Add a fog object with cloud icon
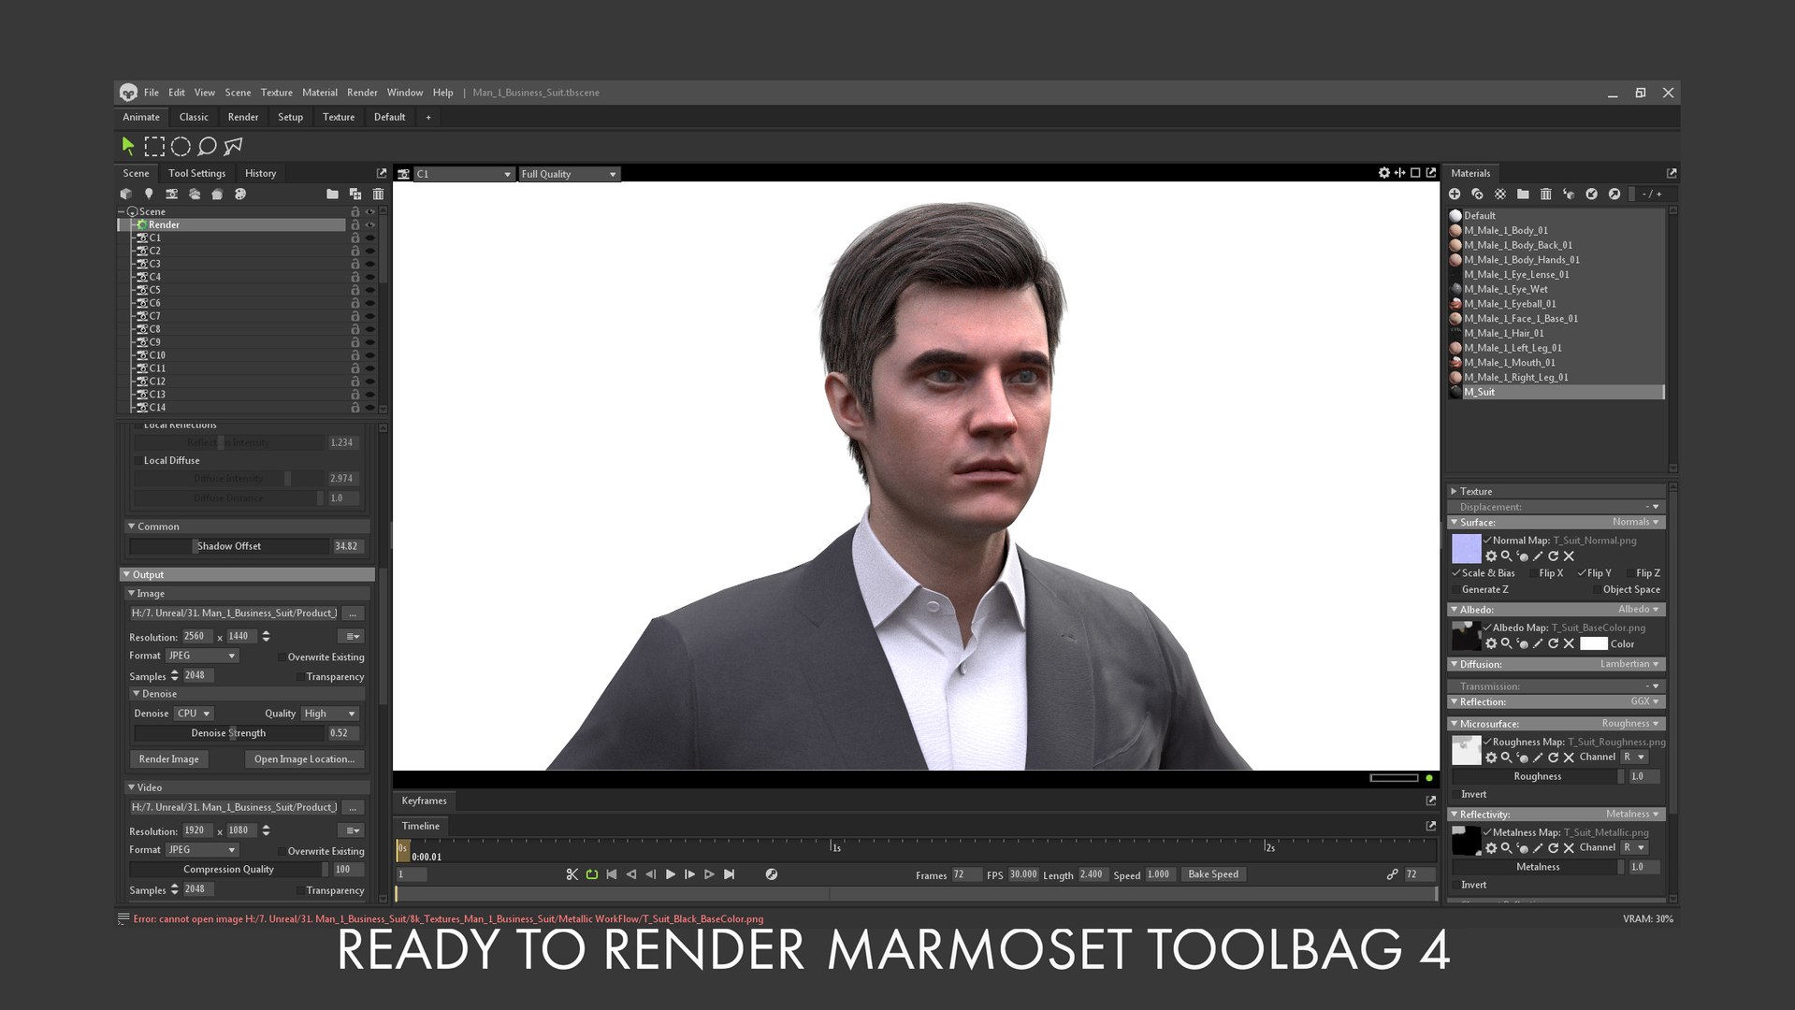 pos(195,194)
